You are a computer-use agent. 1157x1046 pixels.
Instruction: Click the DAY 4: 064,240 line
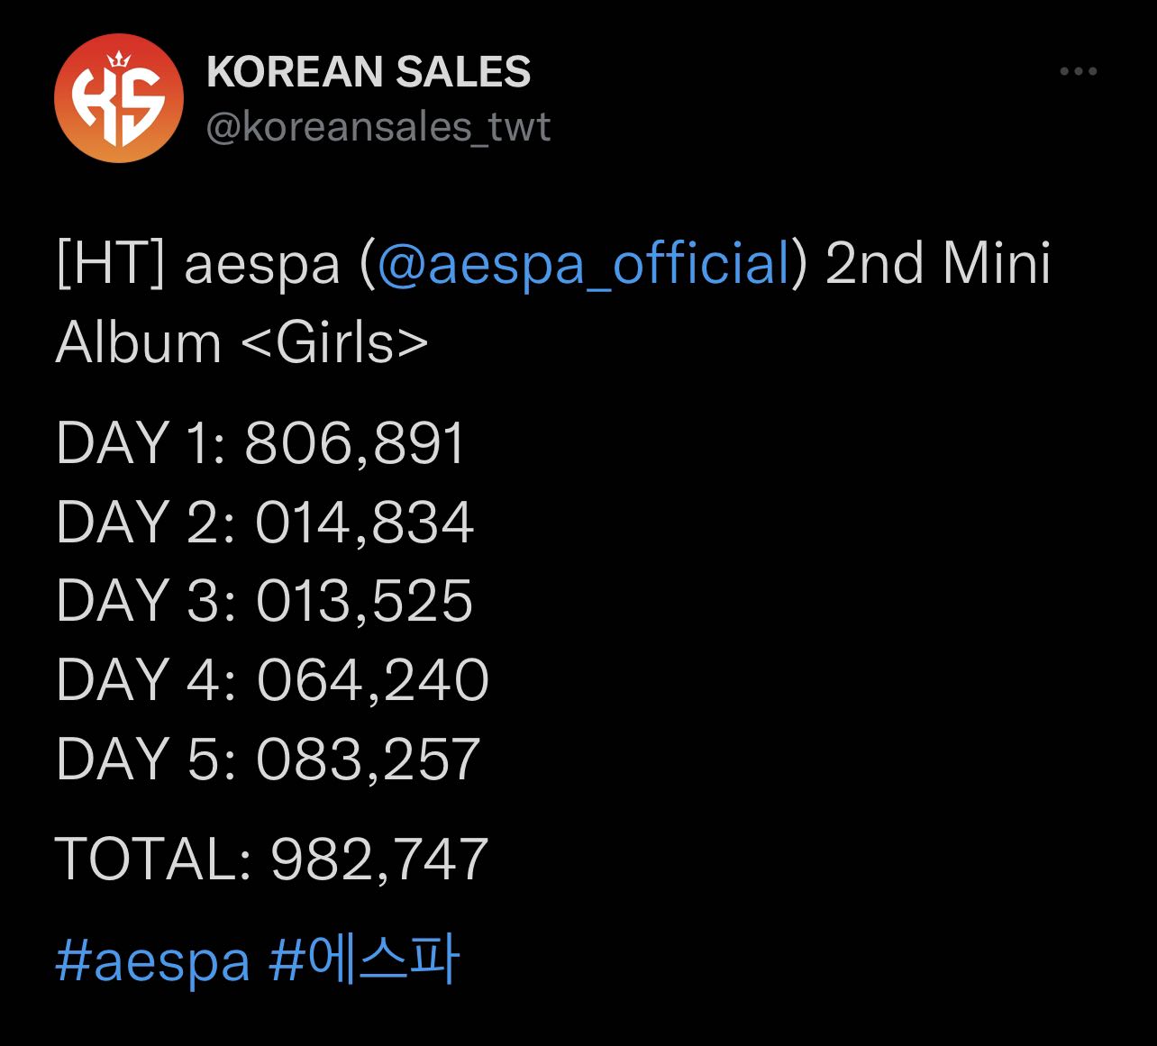pyautogui.click(x=272, y=680)
